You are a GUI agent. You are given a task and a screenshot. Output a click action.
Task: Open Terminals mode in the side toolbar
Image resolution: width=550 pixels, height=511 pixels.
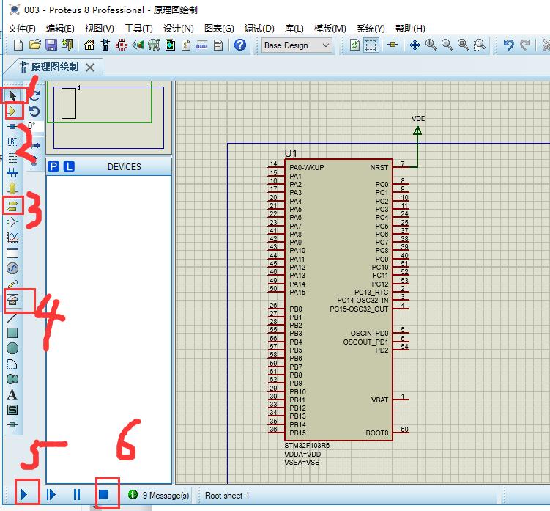coord(12,205)
